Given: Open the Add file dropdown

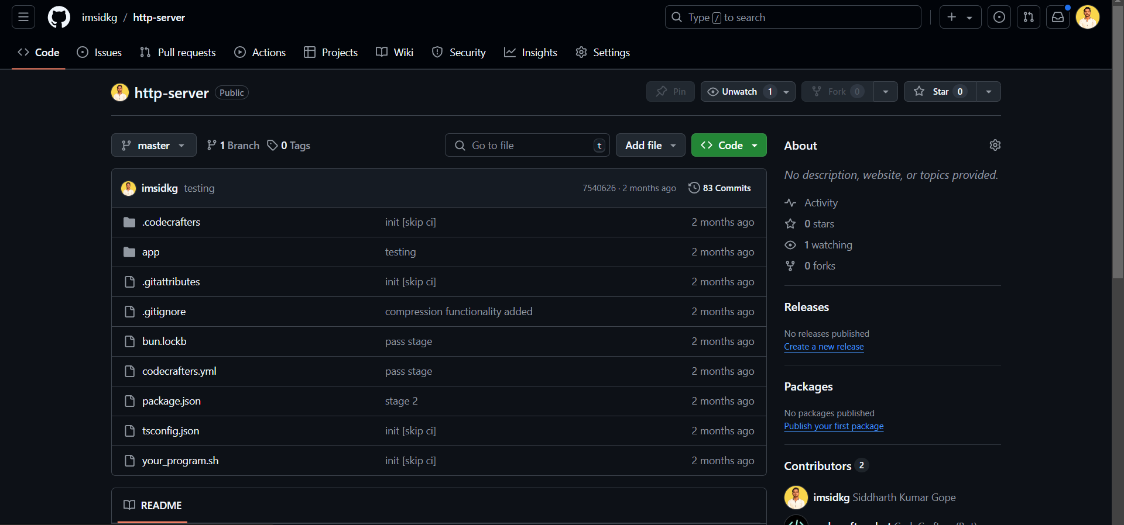Looking at the screenshot, I should click(650, 146).
